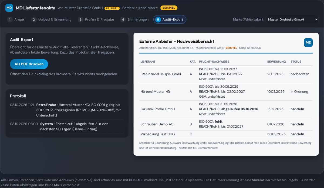The width and height of the screenshot is (324, 188).
Task: Click the Protokoll panel heading
Action: (18, 96)
